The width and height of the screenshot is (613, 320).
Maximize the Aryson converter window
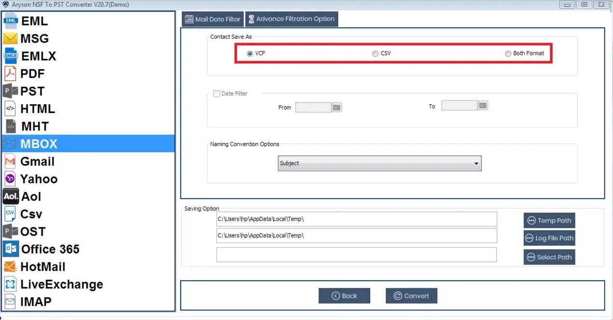coord(584,4)
